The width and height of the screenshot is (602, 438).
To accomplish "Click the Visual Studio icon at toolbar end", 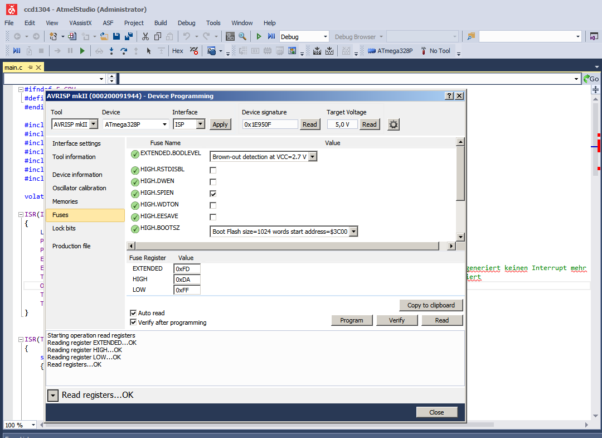I will (594, 36).
